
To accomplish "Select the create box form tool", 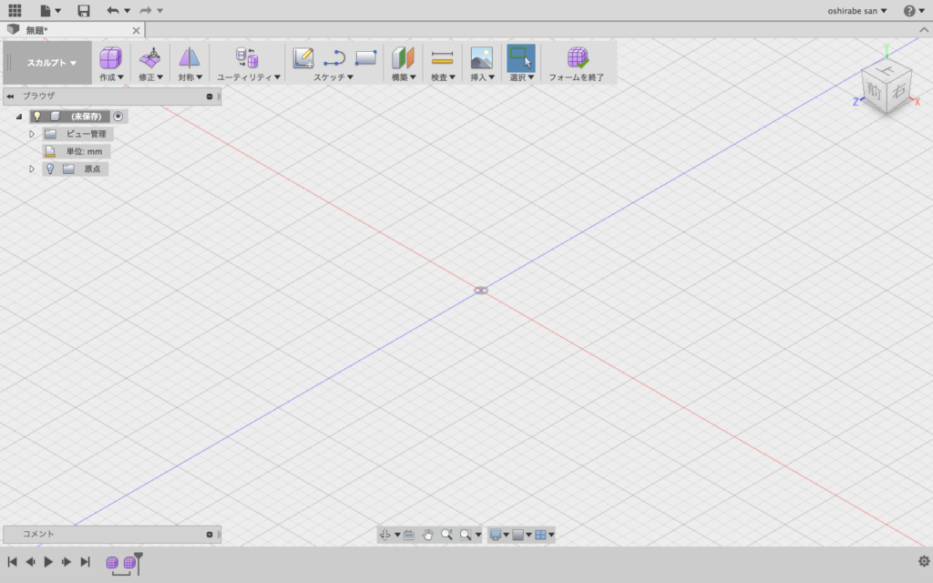I will point(110,57).
